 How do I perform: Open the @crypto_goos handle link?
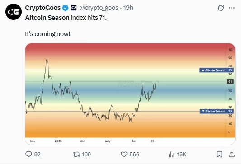point(99,8)
